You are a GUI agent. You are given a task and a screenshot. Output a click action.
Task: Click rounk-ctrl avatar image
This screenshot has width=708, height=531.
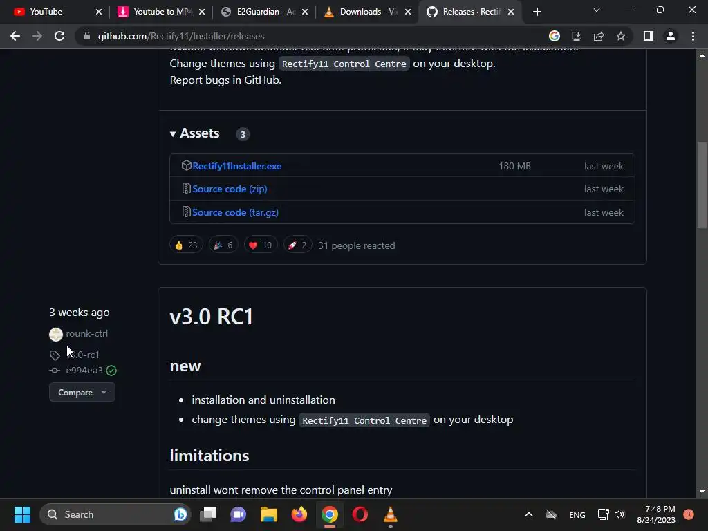coord(56,335)
